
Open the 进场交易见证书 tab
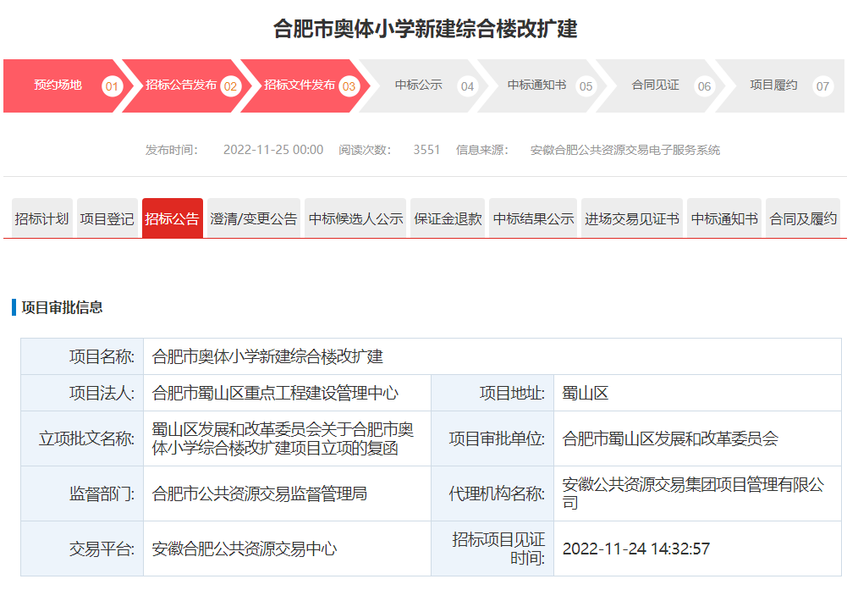pos(632,218)
